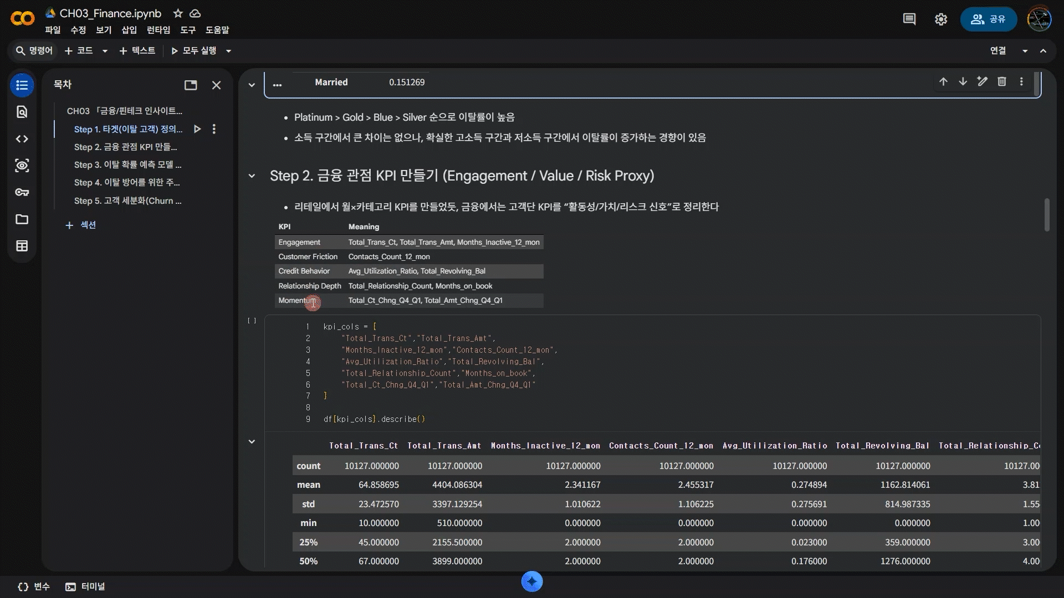The width and height of the screenshot is (1064, 598).
Task: Run the kpi_cols code cell
Action: pos(252,321)
